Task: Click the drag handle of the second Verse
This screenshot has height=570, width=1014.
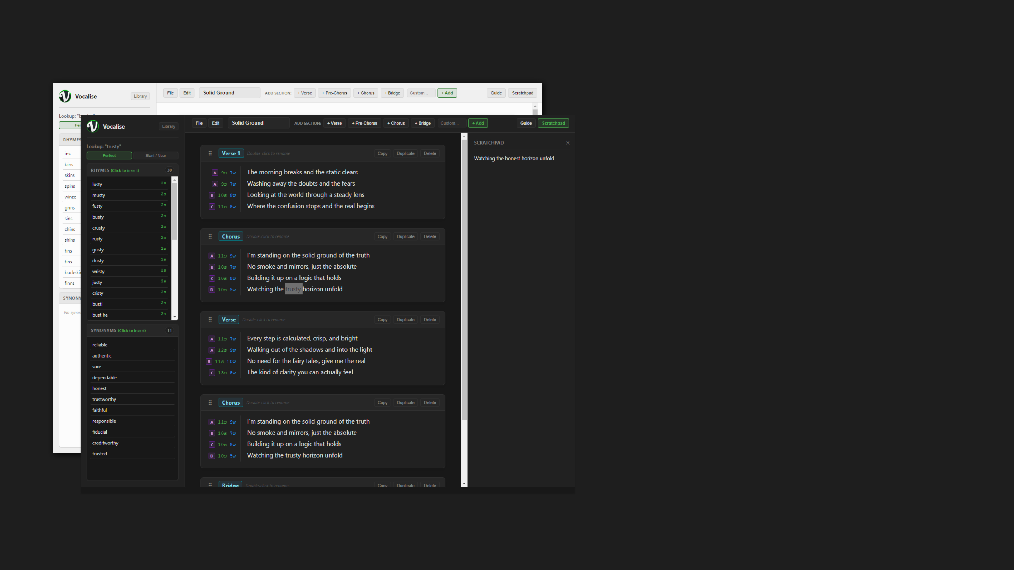Action: click(x=210, y=319)
